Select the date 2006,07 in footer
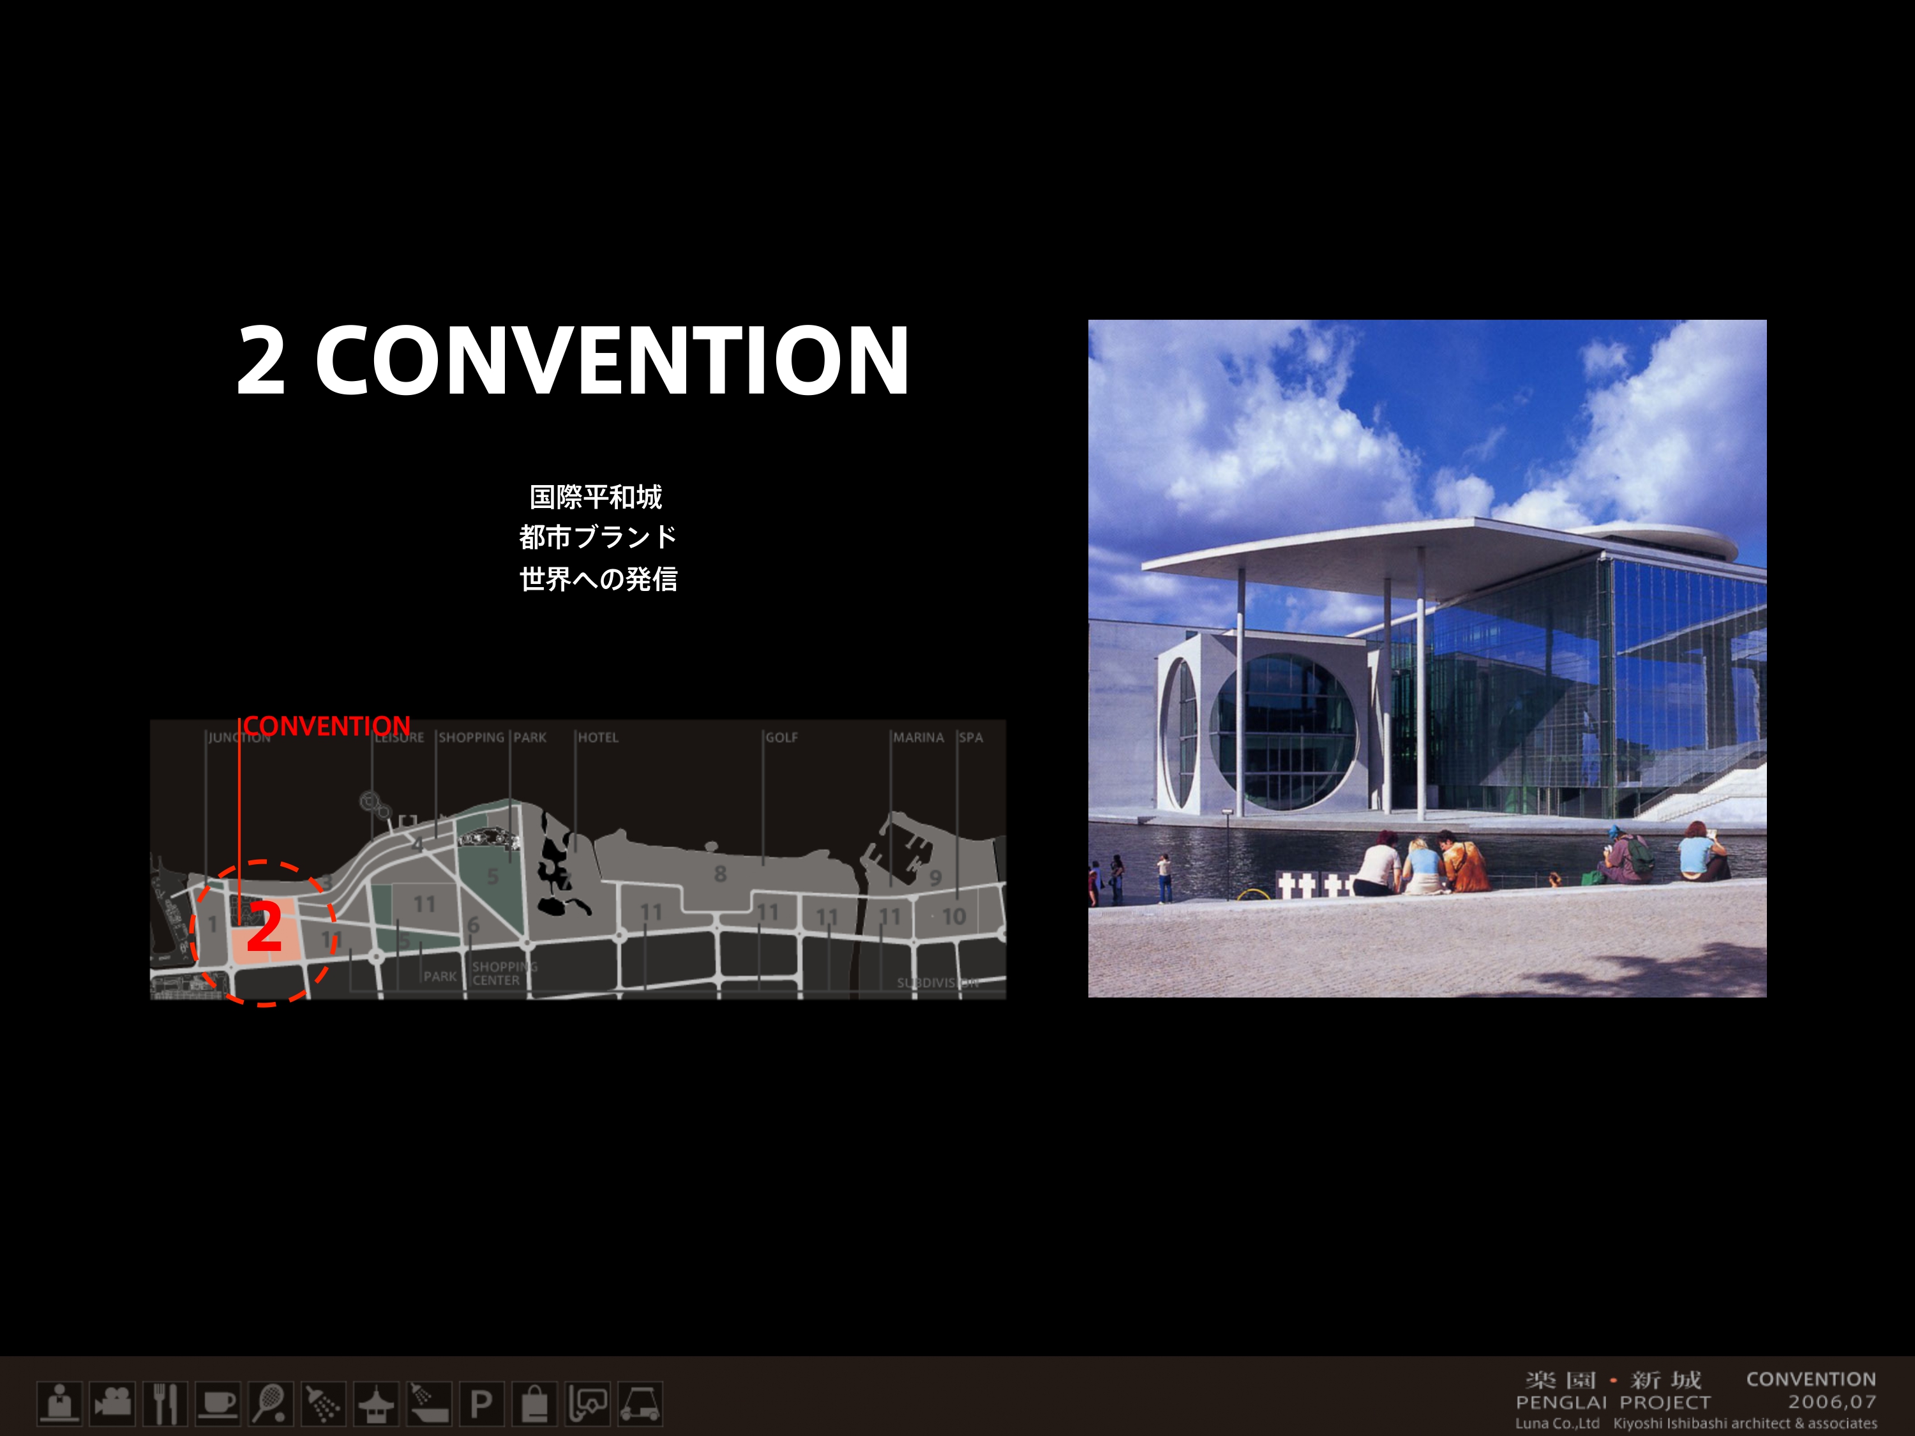 pyautogui.click(x=1833, y=1402)
